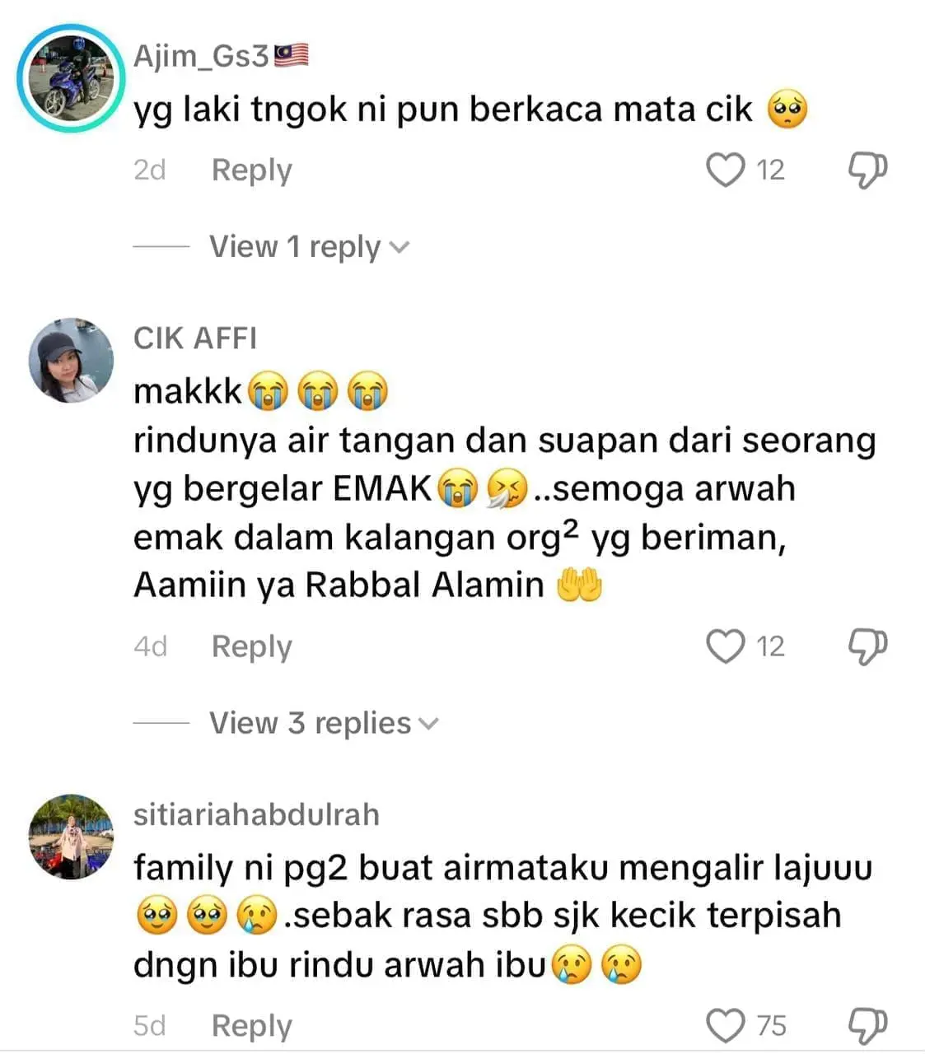Click the chevron beside View 1 reply
This screenshot has width=925, height=1054.
pyautogui.click(x=399, y=247)
